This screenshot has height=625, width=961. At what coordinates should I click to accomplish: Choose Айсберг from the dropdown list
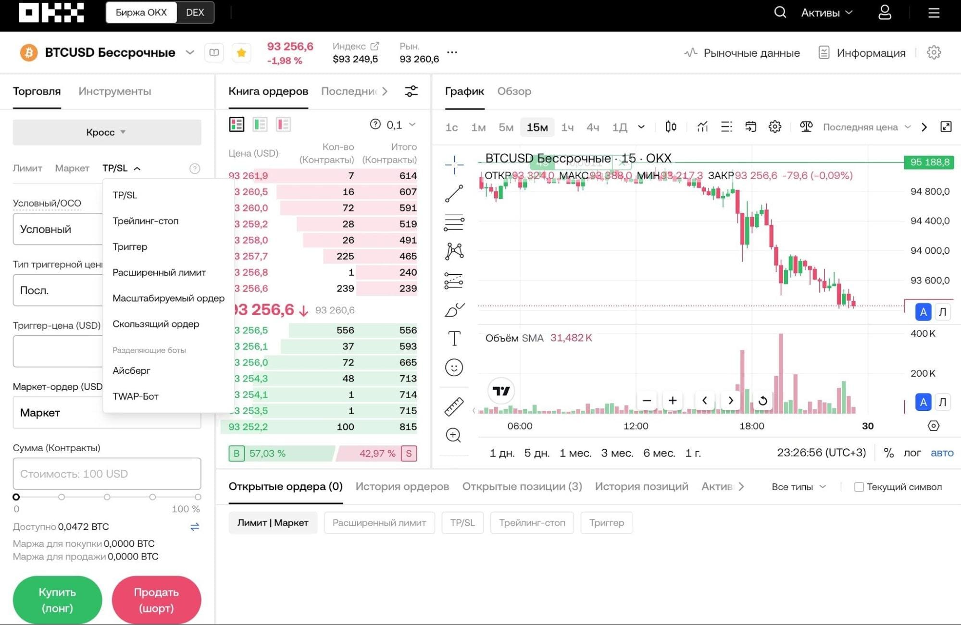[131, 370]
